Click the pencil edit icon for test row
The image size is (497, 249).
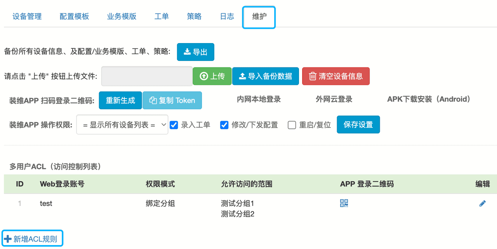482,203
